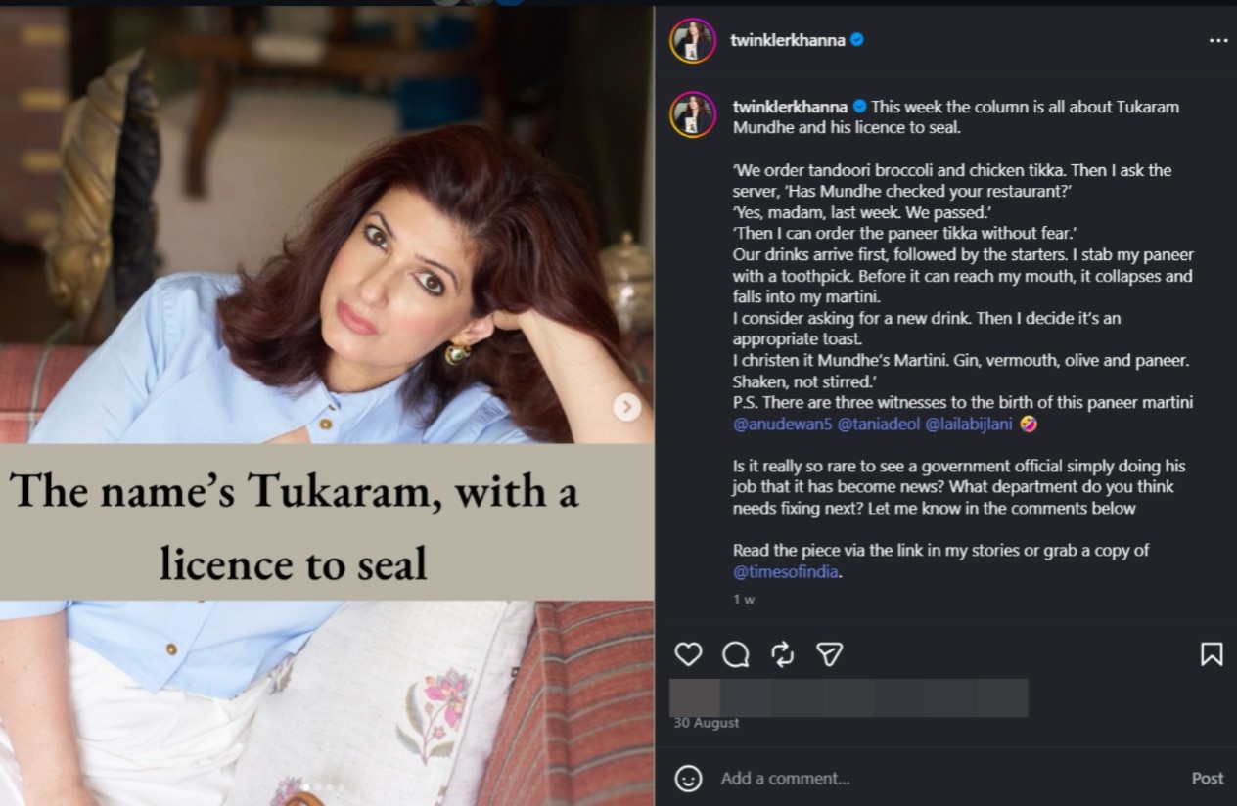The image size is (1237, 806).
Task: Submit comment with Post button
Action: [x=1208, y=779]
